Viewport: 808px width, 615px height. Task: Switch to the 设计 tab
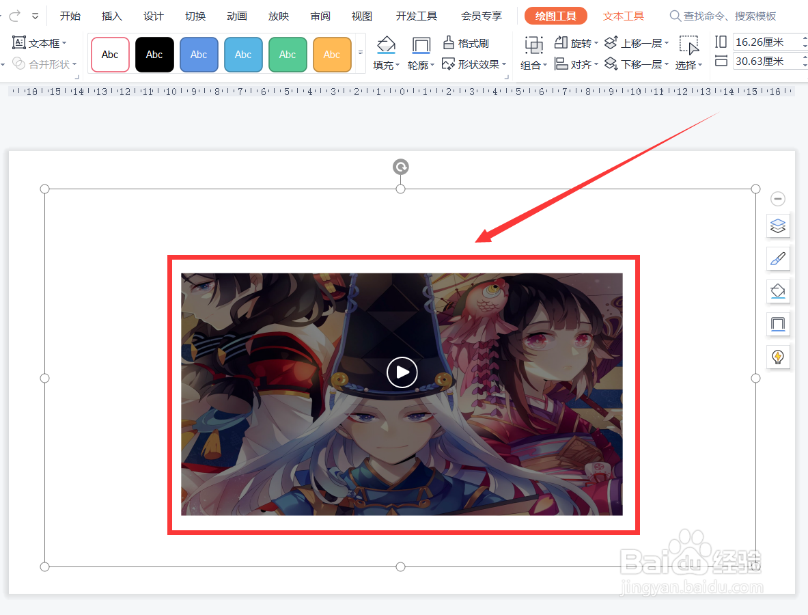(x=154, y=16)
